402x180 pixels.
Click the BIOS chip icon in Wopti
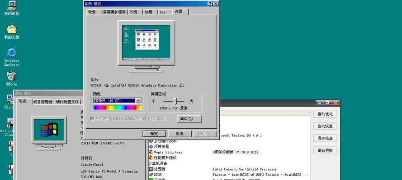151,175
